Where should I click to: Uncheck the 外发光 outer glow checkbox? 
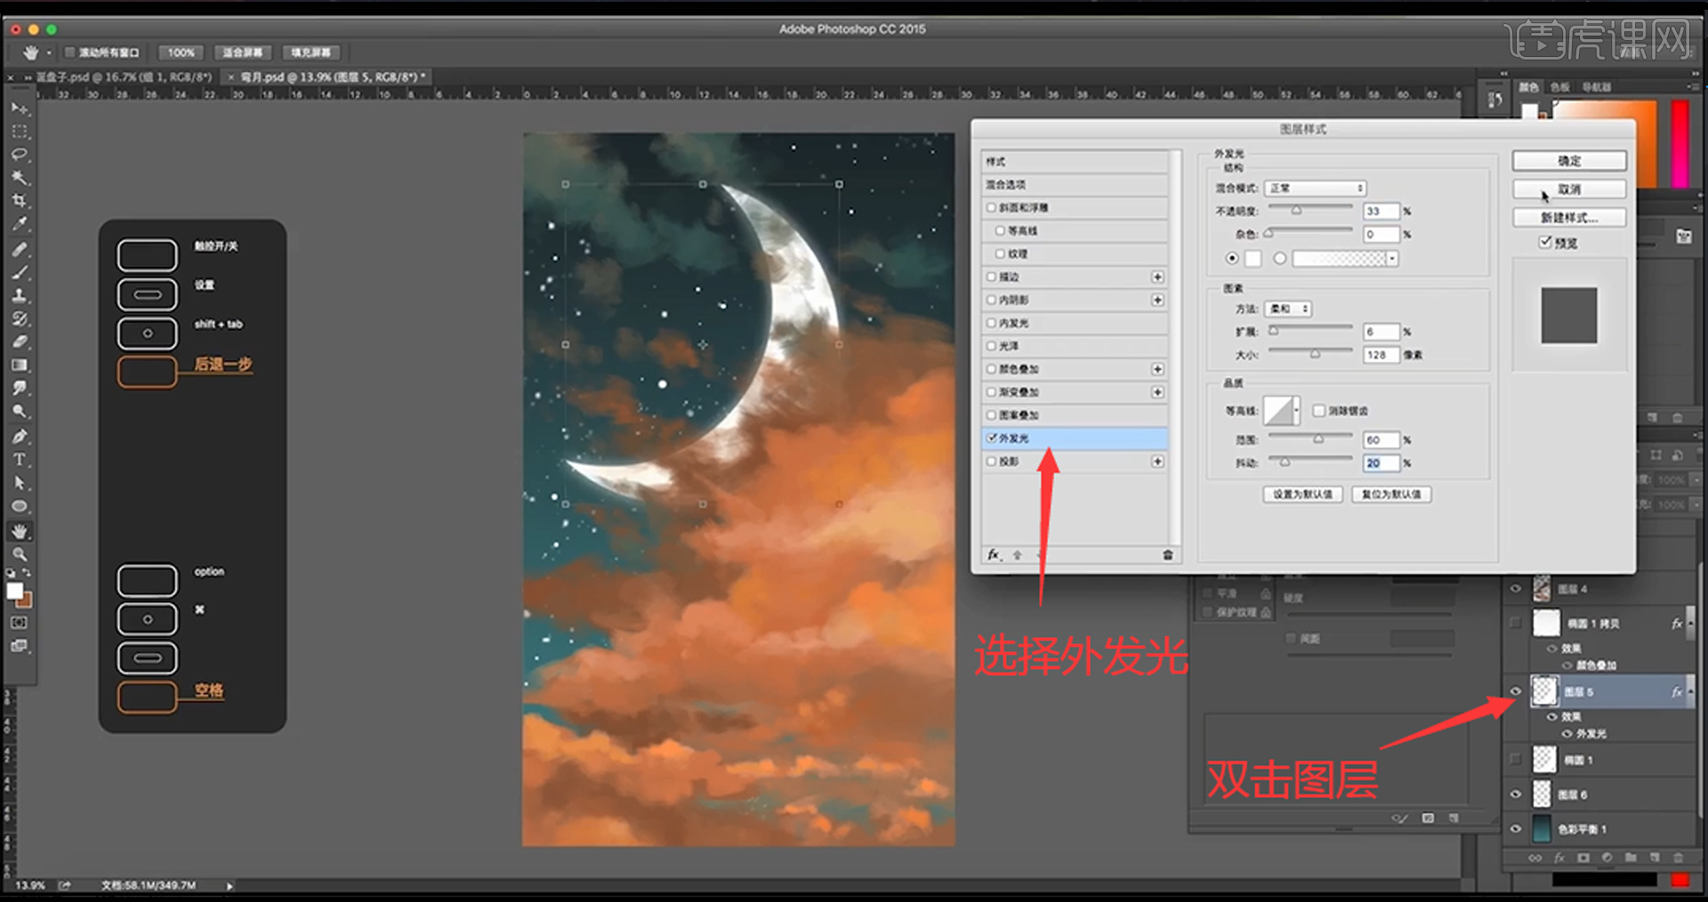pyautogui.click(x=991, y=438)
